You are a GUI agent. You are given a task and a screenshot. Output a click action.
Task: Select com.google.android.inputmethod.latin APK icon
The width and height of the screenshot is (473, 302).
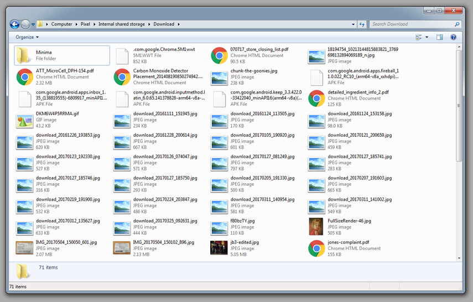pyautogui.click(x=122, y=98)
